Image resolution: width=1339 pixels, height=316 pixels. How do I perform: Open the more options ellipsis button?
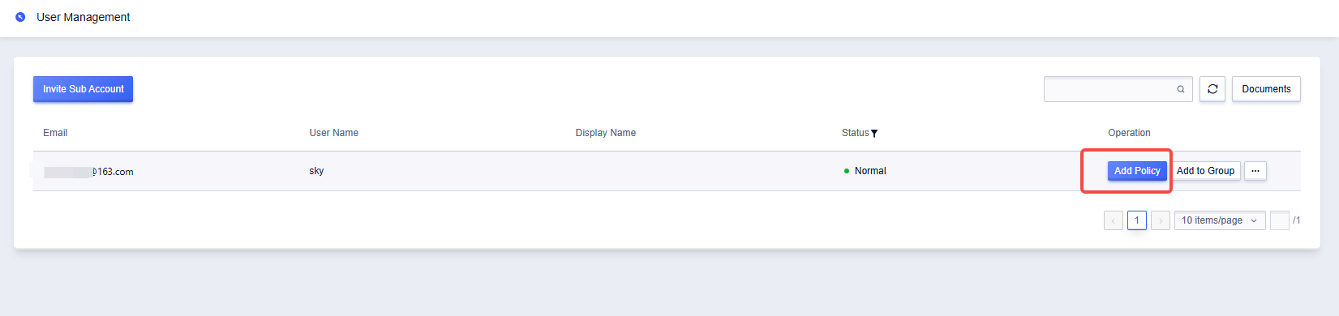pos(1255,171)
